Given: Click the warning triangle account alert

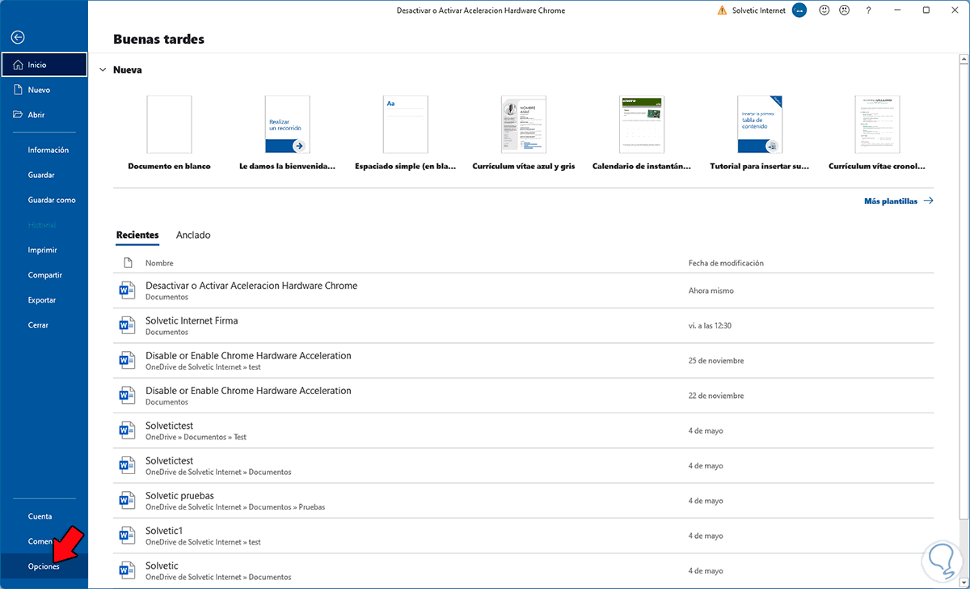Looking at the screenshot, I should [722, 11].
